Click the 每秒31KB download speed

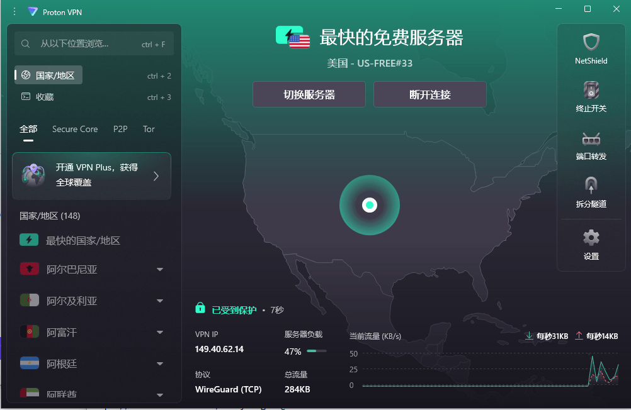click(x=552, y=336)
